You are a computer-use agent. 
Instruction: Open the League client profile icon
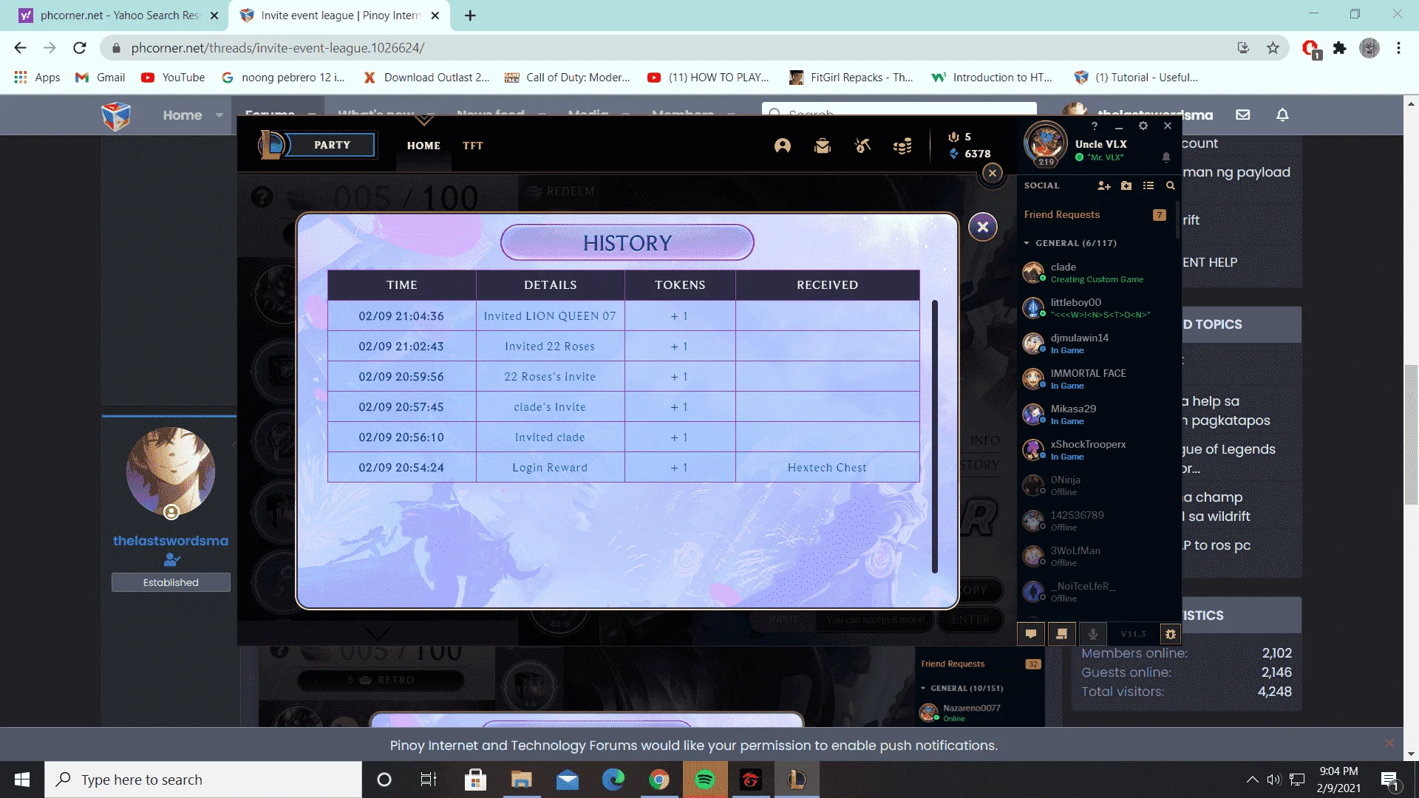(783, 146)
